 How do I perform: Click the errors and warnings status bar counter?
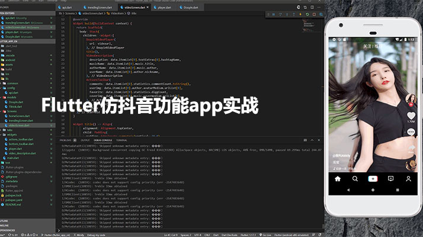click(30, 235)
